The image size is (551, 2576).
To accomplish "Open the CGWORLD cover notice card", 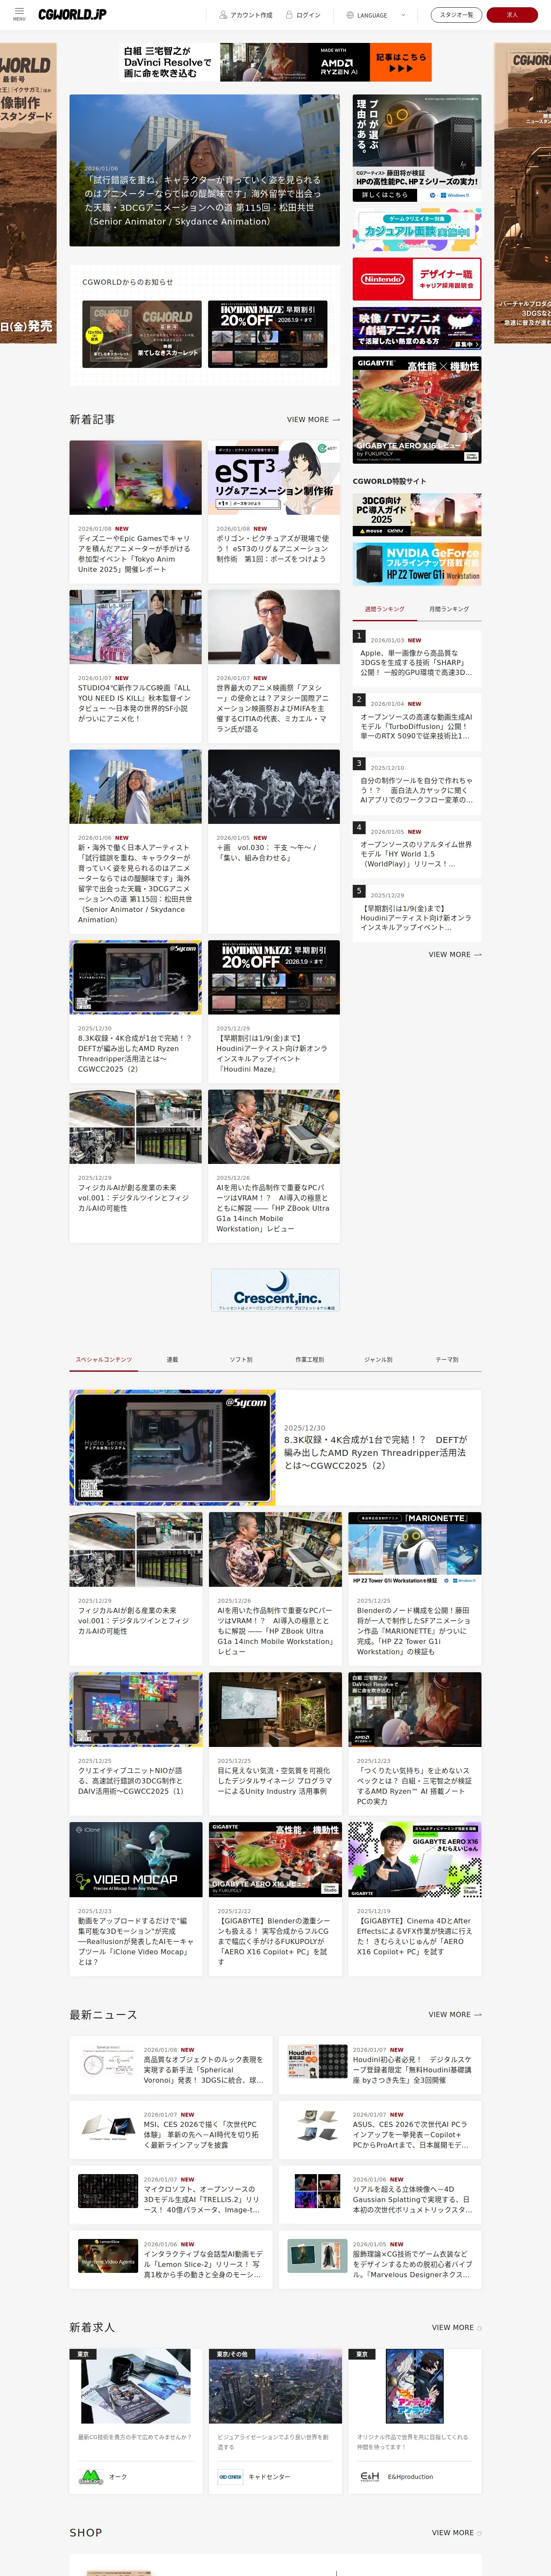I will tap(141, 334).
